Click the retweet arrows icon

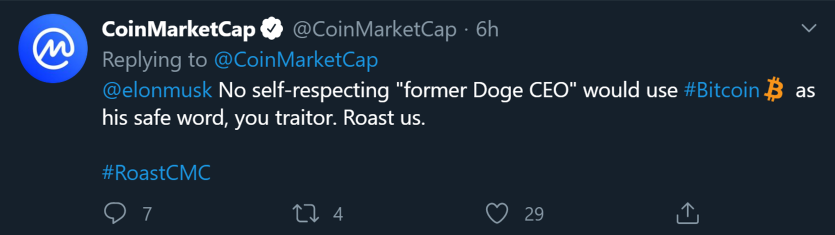coord(305,214)
